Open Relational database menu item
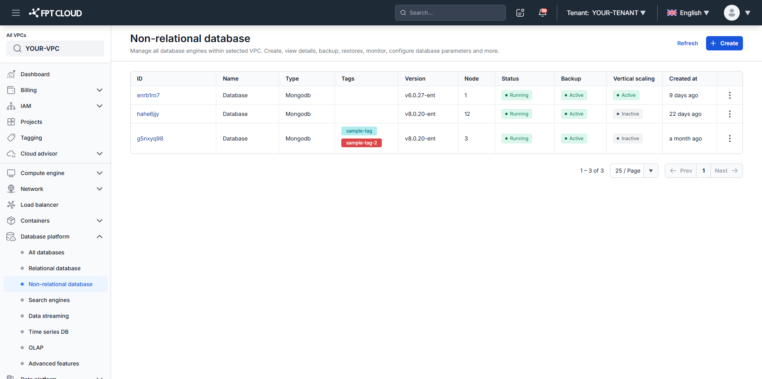 tap(55, 268)
